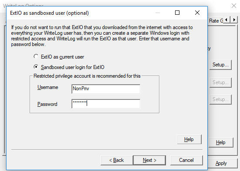This screenshot has height=171, width=240.
Task: Select the ExtIO as current user option
Action: 59,57
